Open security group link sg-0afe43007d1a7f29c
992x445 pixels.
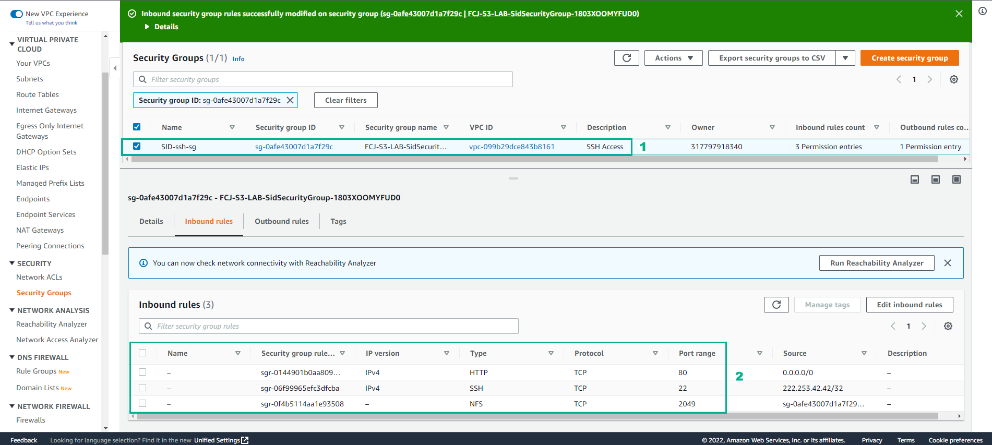[294, 147]
